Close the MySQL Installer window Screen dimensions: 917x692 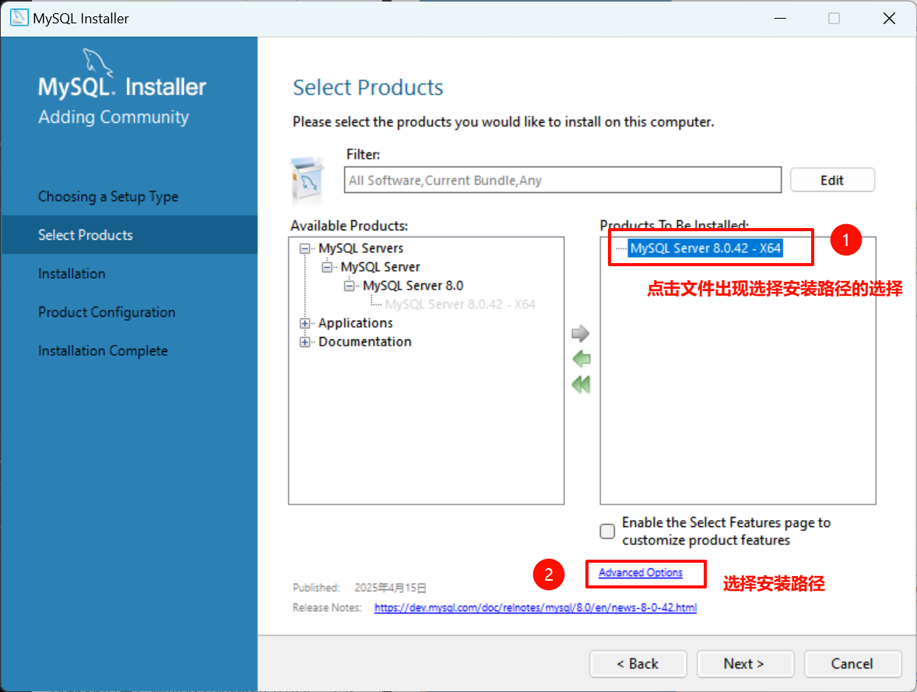tap(889, 18)
